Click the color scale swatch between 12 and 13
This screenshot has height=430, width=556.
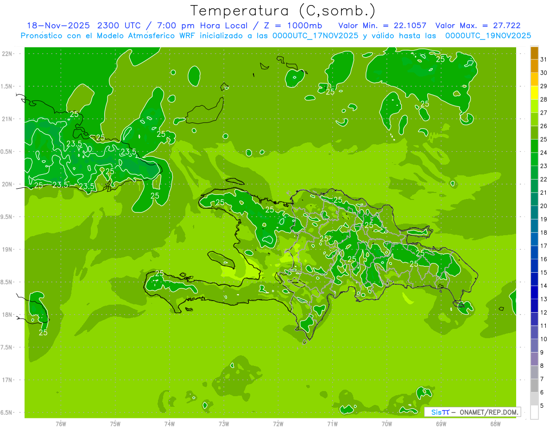534,306
